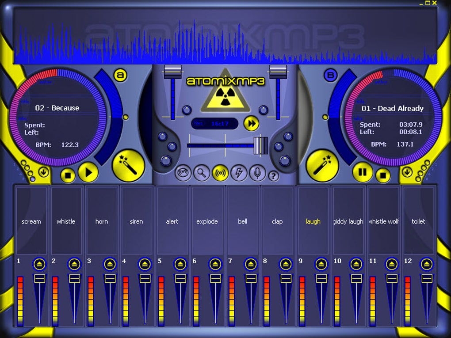Image resolution: width=451 pixels, height=338 pixels.
Task: Open help with the question mark icon
Action: 274,175
